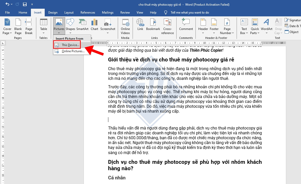This screenshot has height=184, width=301.
Task: Expand the Shapes dropdown
Action: 70,27
